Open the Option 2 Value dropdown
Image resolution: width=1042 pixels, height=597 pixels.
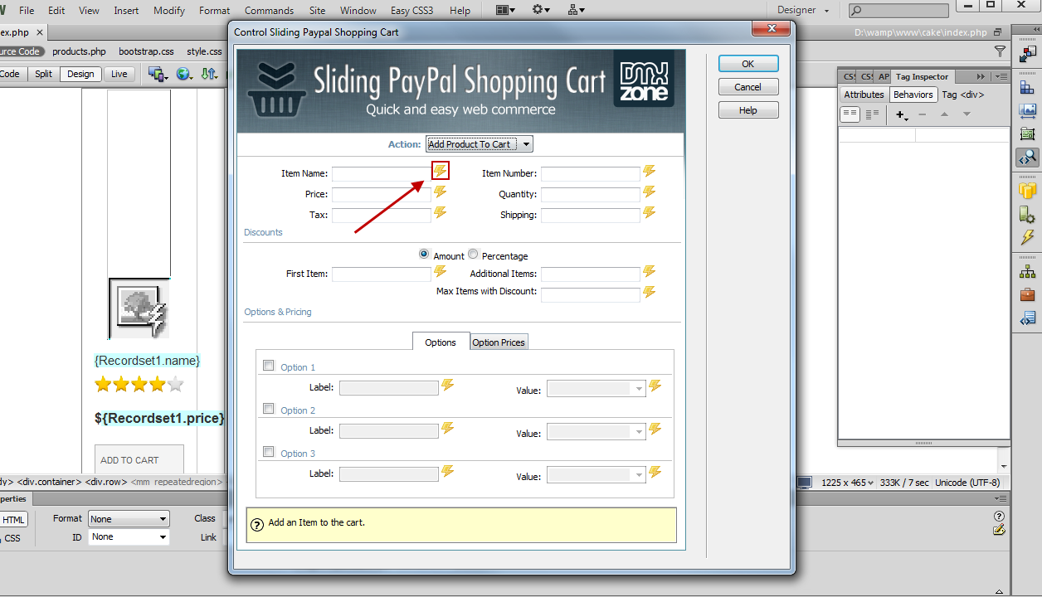pyautogui.click(x=596, y=432)
